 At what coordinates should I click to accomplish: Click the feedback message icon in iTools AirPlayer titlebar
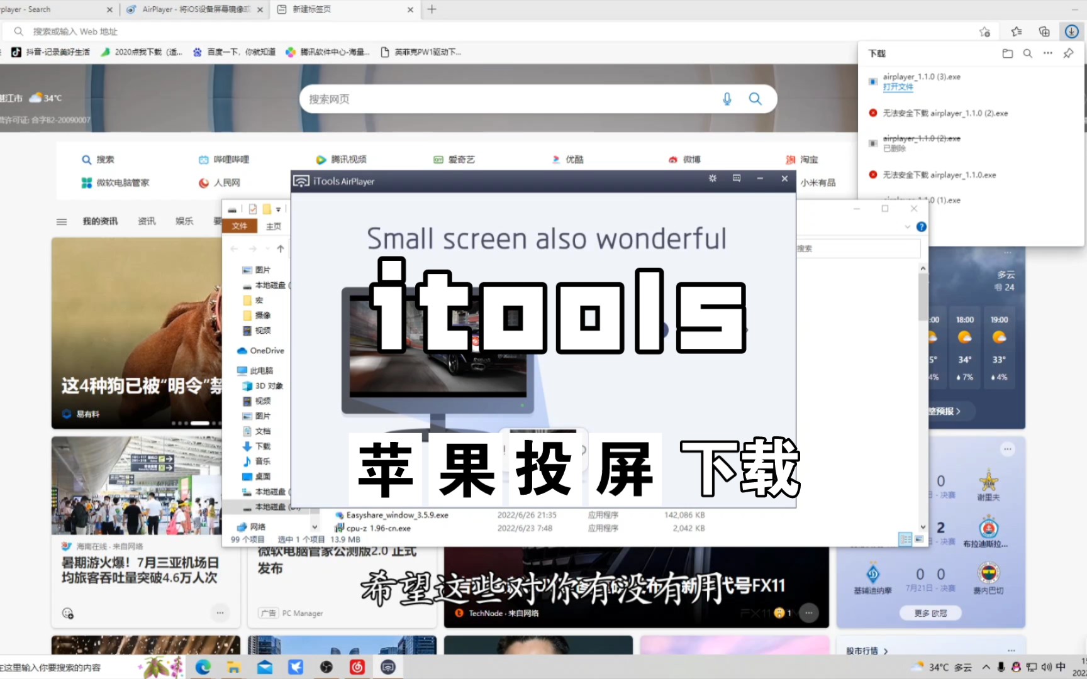point(735,179)
